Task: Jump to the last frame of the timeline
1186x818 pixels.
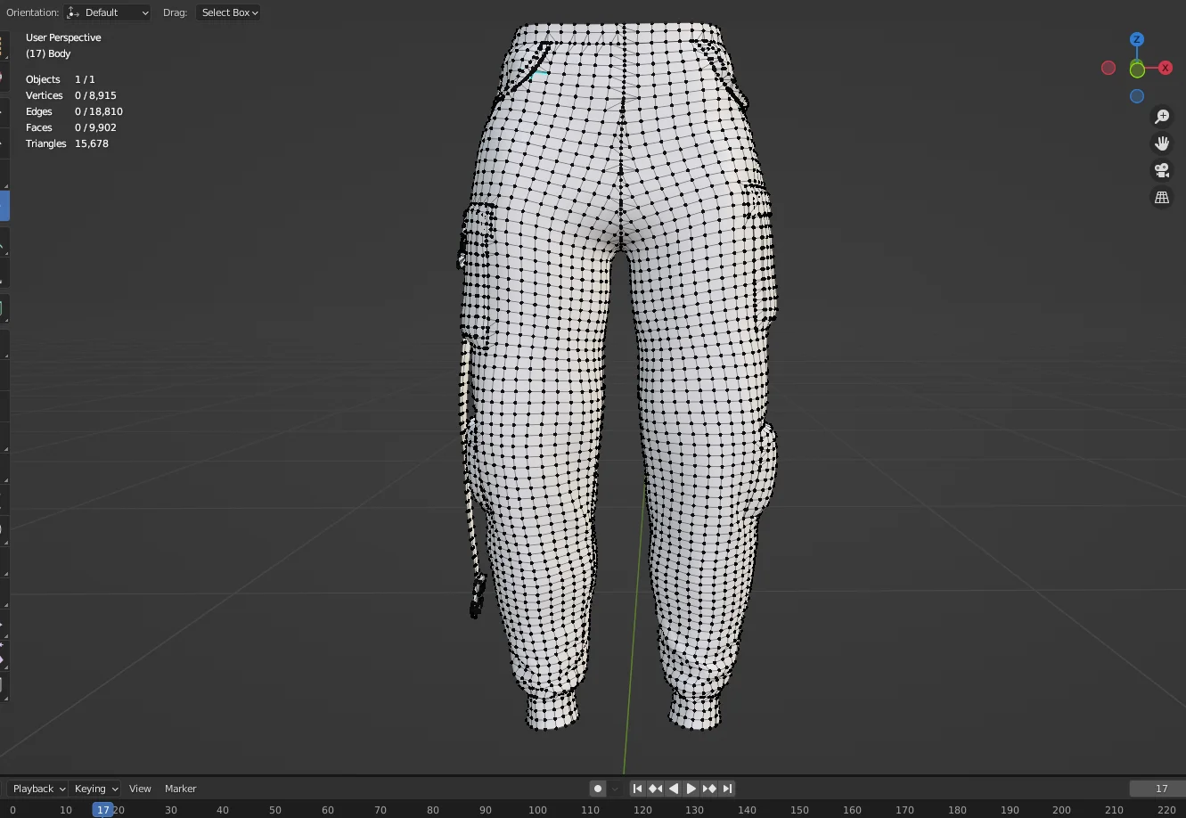Action: (727, 788)
